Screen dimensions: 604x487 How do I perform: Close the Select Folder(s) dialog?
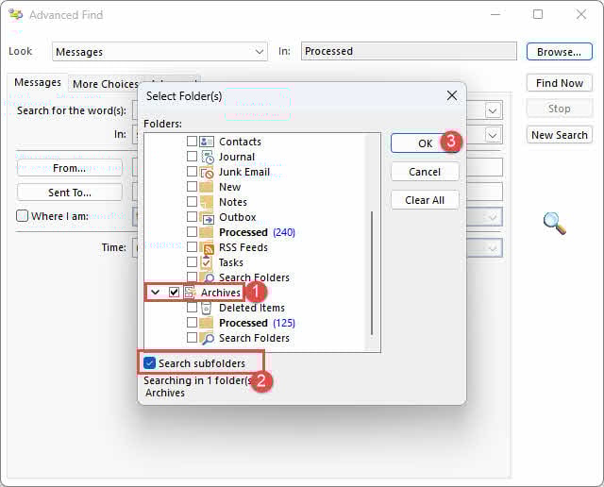(x=452, y=95)
